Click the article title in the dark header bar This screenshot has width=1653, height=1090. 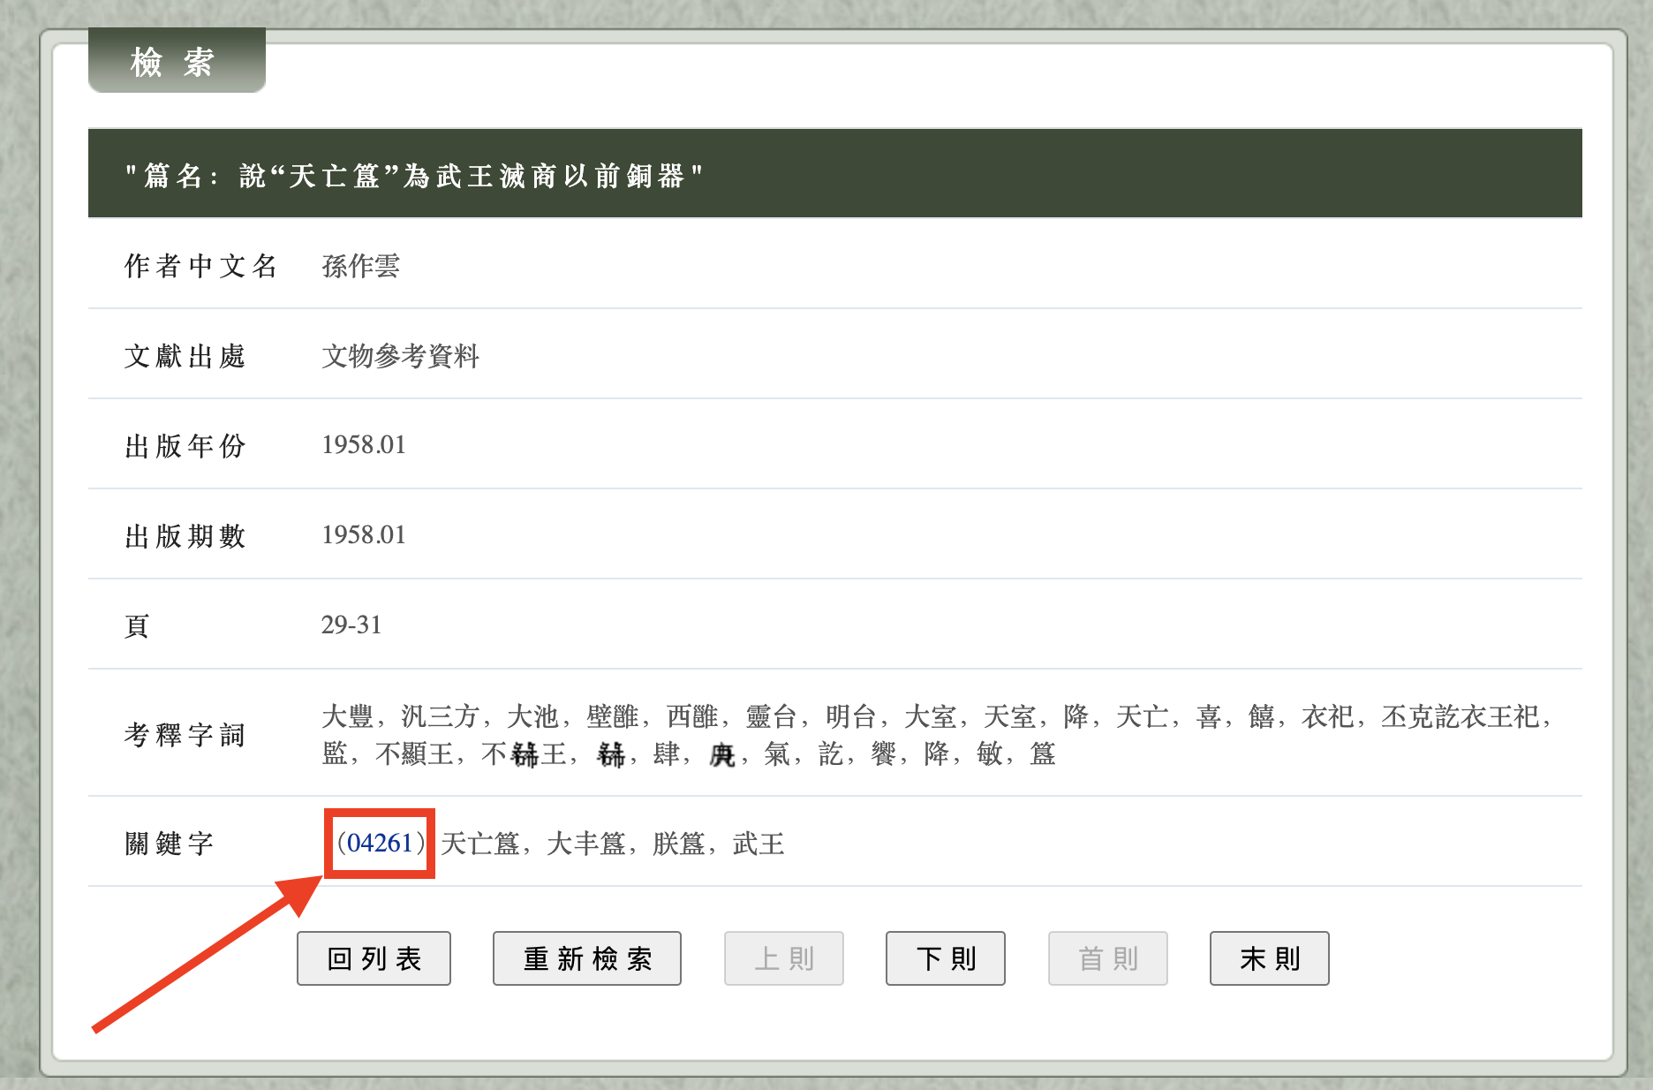(413, 176)
